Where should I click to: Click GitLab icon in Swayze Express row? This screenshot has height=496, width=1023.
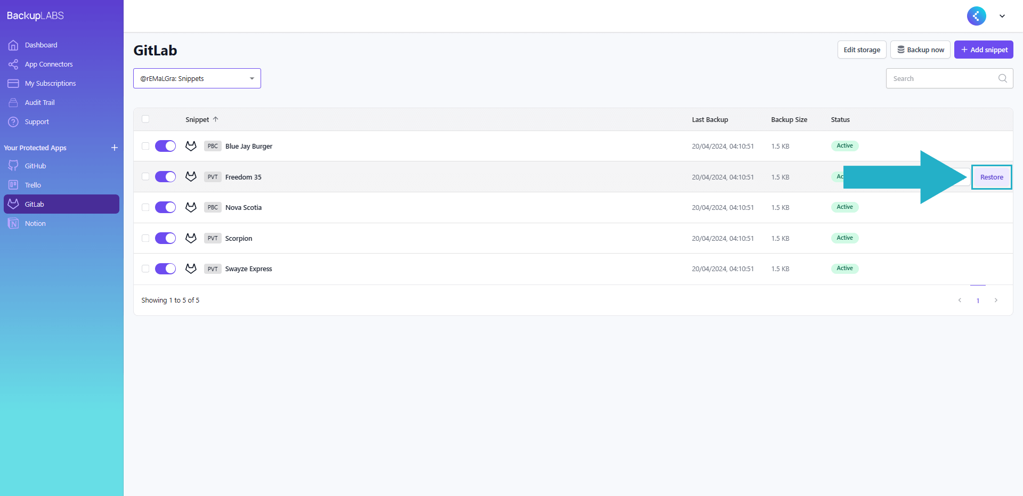click(191, 269)
